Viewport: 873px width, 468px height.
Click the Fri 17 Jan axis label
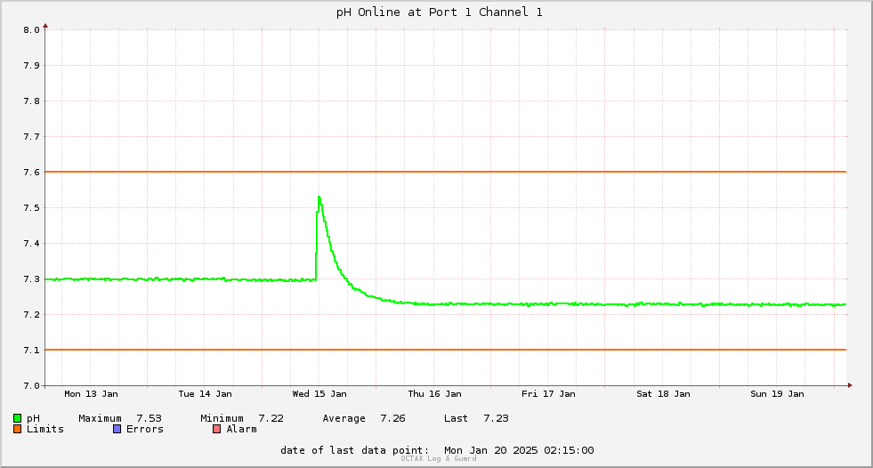(x=548, y=394)
